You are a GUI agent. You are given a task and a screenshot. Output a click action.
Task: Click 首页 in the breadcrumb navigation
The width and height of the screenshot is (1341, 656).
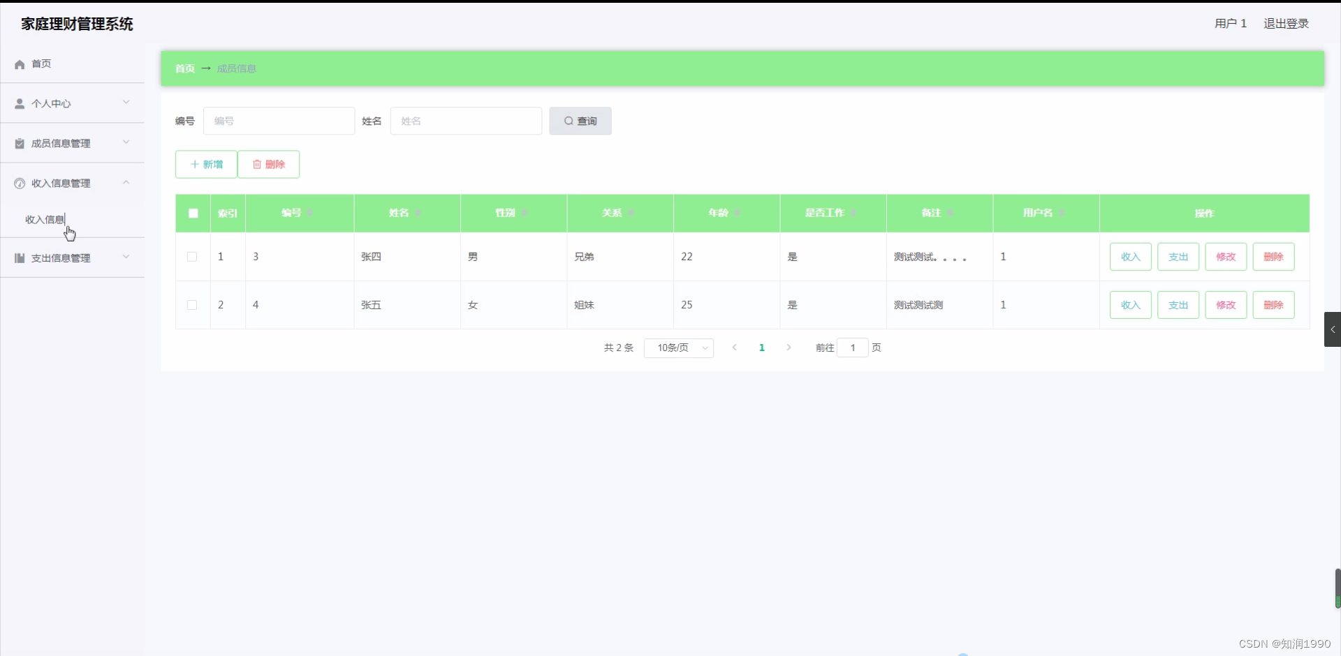coord(184,68)
